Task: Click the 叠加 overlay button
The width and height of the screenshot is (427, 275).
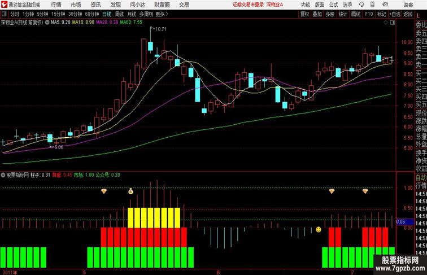Action: [317, 14]
